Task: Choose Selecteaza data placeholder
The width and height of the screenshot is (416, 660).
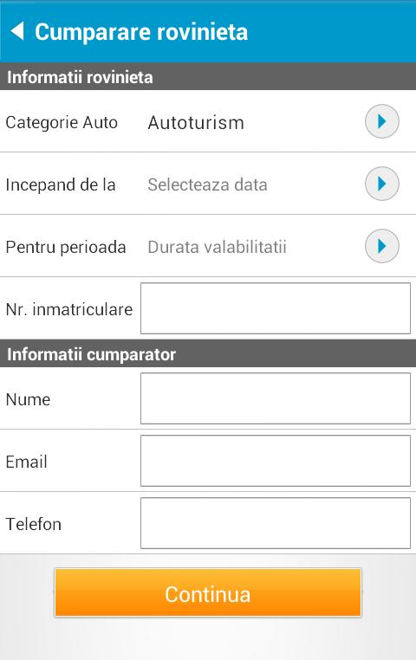Action: (207, 184)
